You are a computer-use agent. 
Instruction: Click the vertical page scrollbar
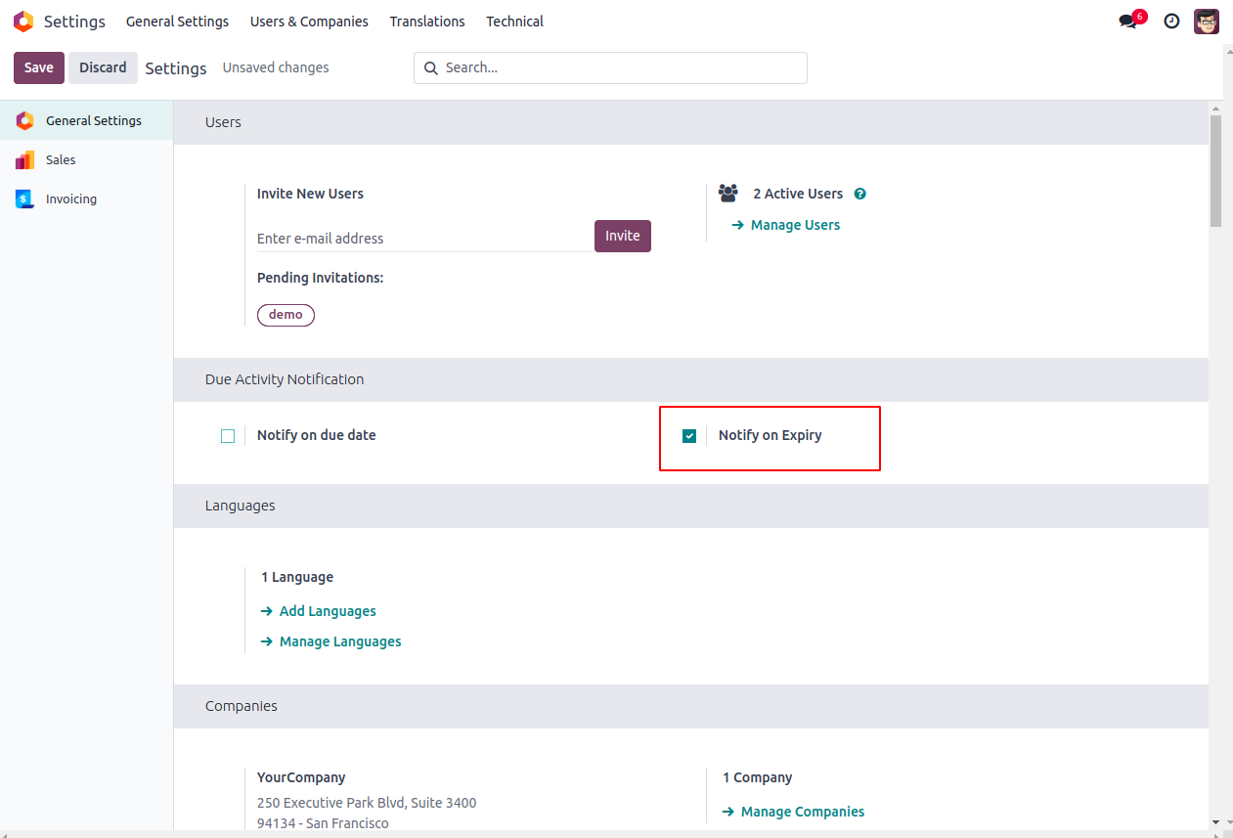coord(1215,171)
